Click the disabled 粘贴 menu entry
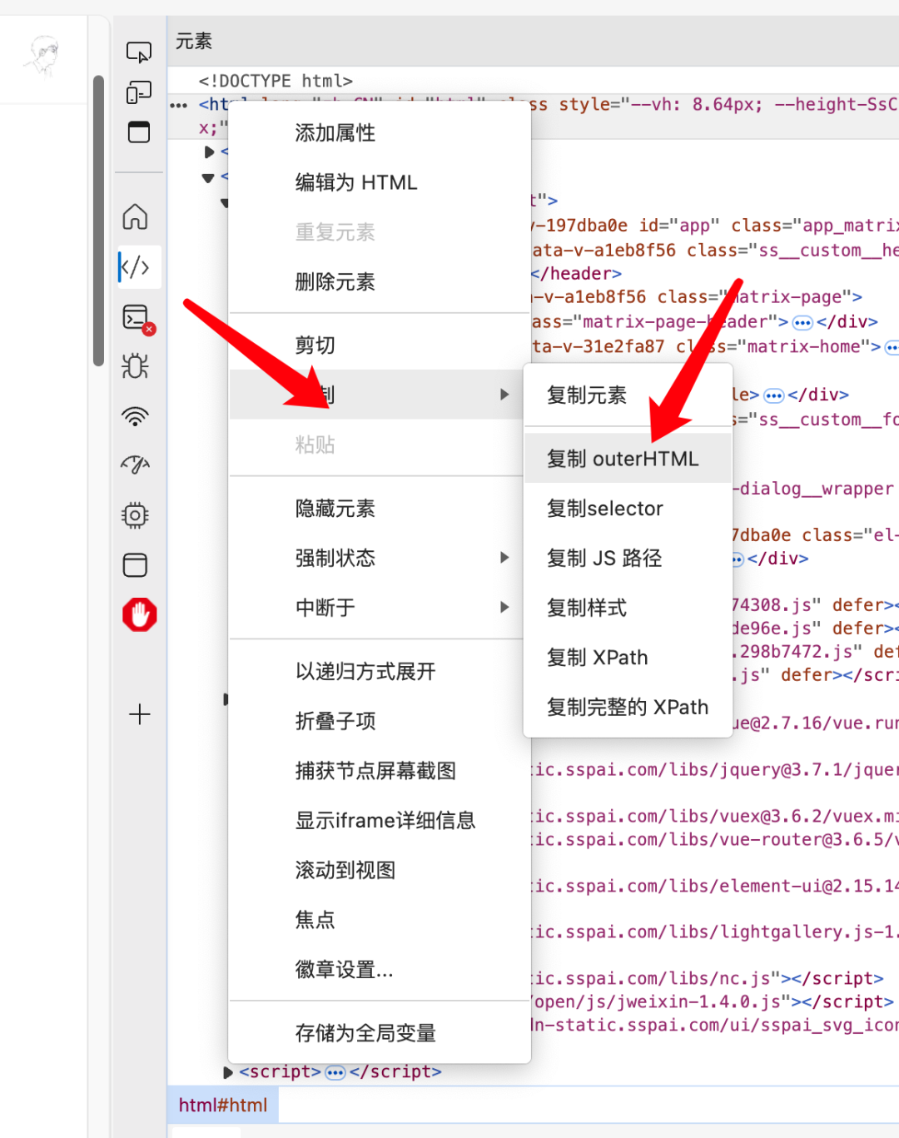 (380, 445)
